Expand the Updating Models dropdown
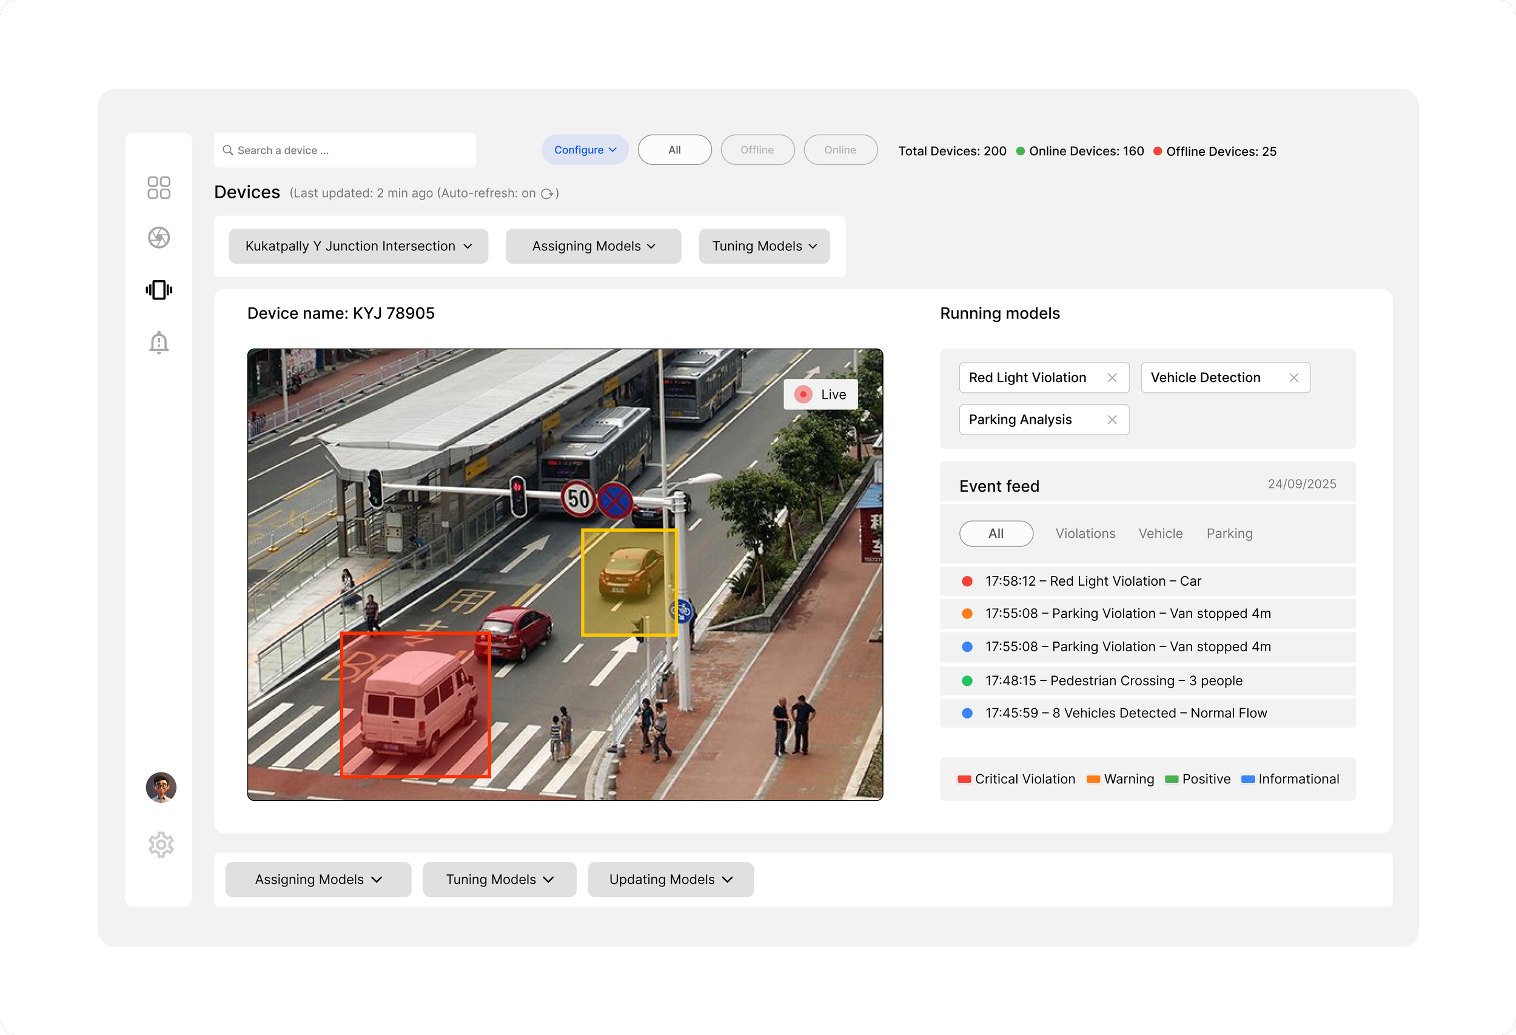Screen dimensions: 1516x1035 pos(670,880)
